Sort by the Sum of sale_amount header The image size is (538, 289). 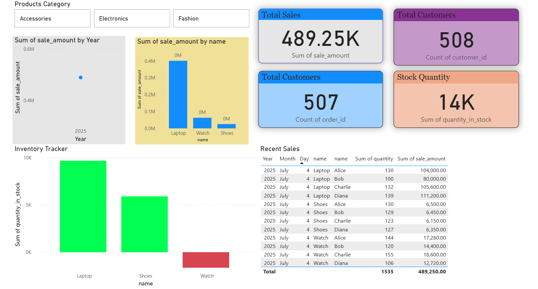point(421,159)
